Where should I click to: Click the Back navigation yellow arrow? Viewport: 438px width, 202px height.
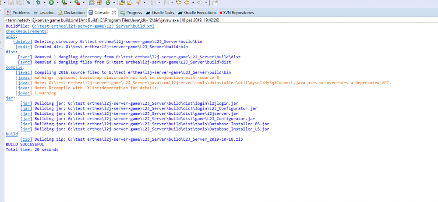click(x=187, y=3)
